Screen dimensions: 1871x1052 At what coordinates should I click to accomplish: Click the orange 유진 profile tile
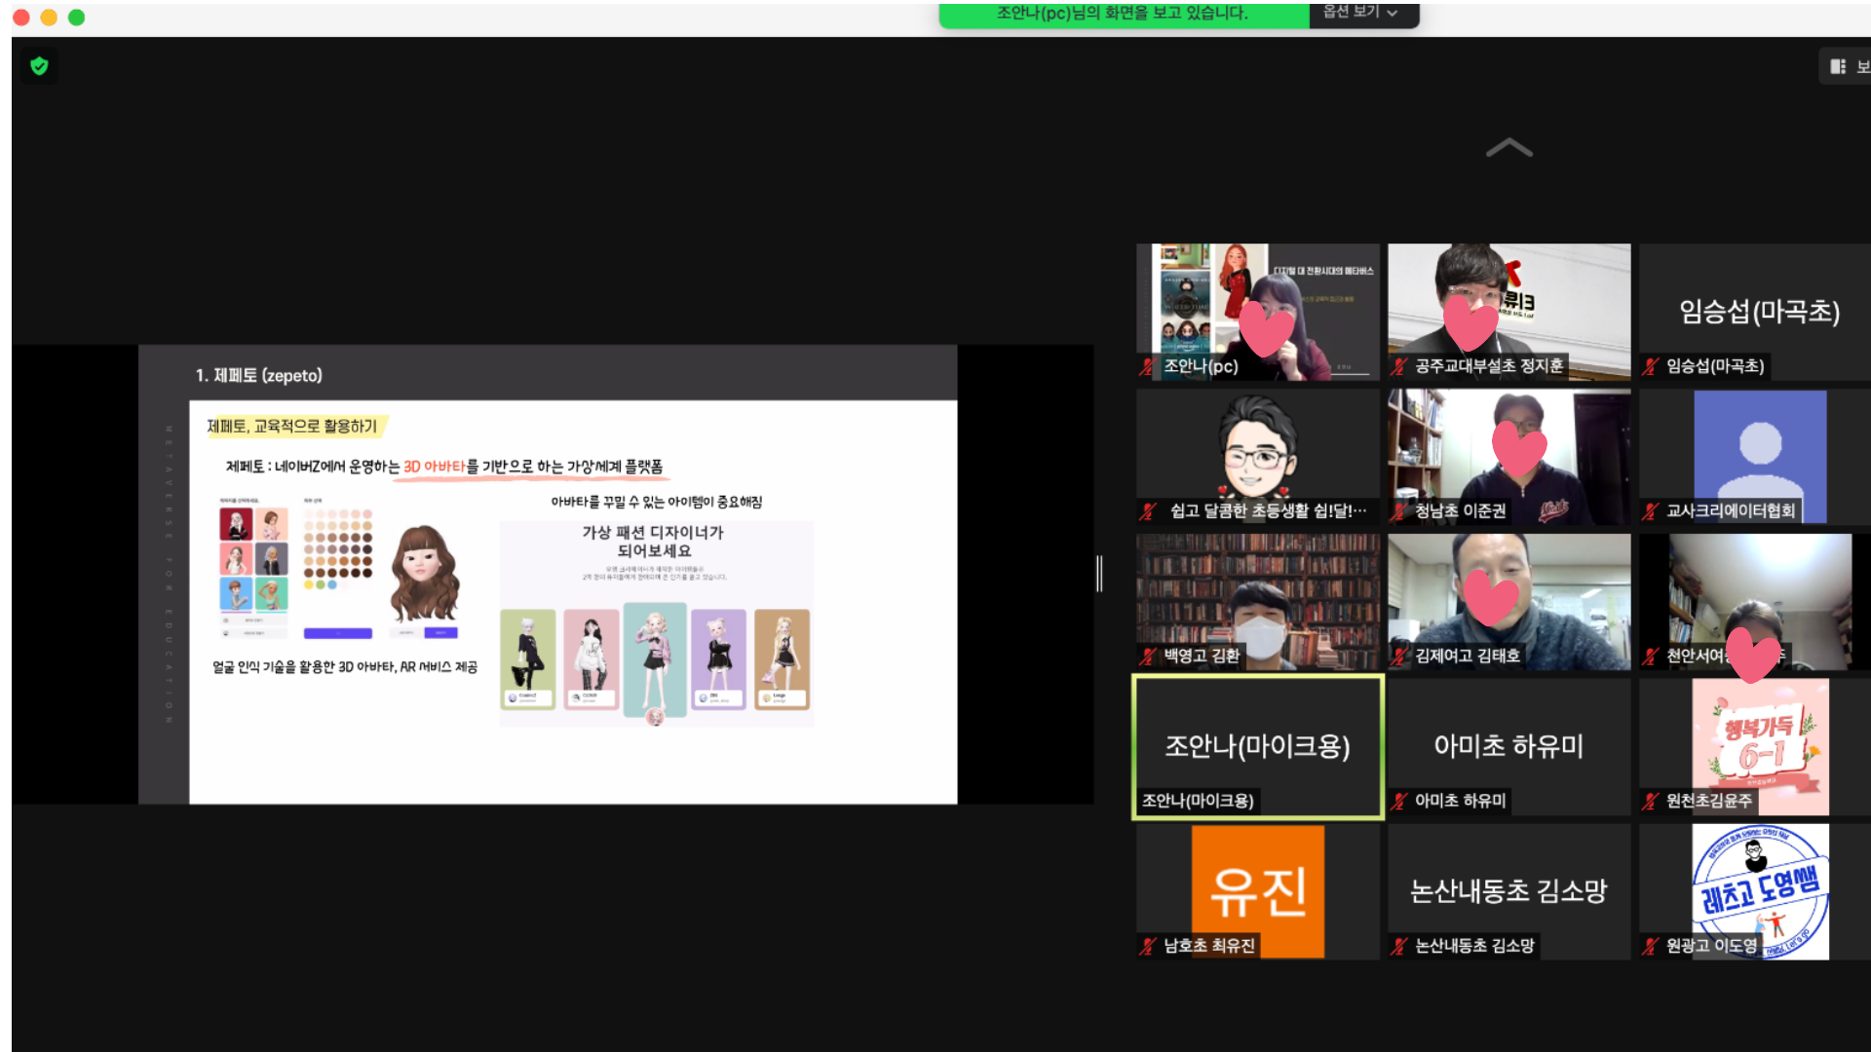[x=1257, y=890]
